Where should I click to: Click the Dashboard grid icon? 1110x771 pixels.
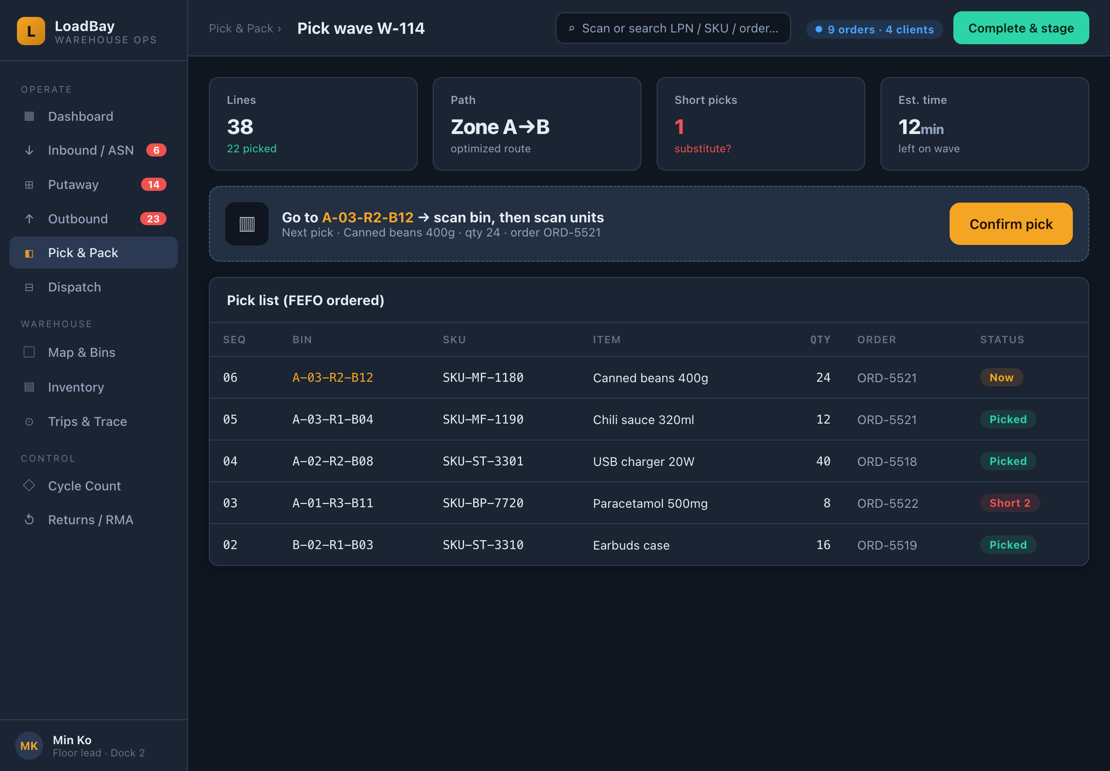pos(29,117)
